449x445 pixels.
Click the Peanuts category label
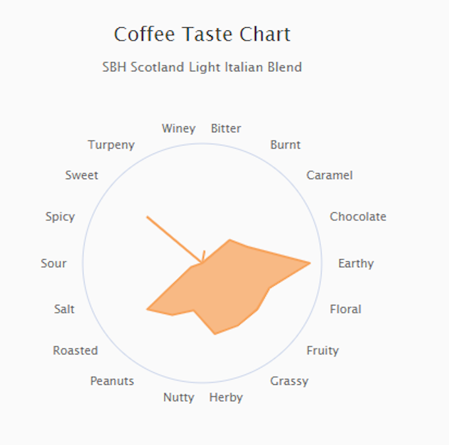pyautogui.click(x=112, y=381)
